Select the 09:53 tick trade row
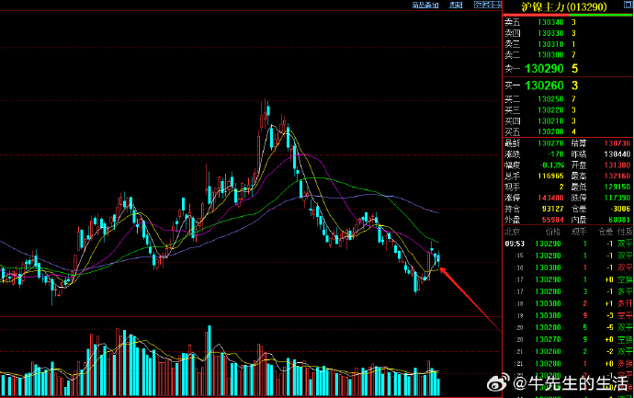The height and width of the screenshot is (398, 634). tap(567, 244)
